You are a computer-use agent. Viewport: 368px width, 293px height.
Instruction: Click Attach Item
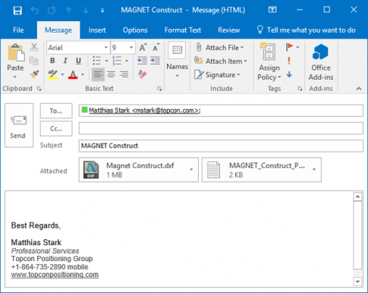(221, 61)
